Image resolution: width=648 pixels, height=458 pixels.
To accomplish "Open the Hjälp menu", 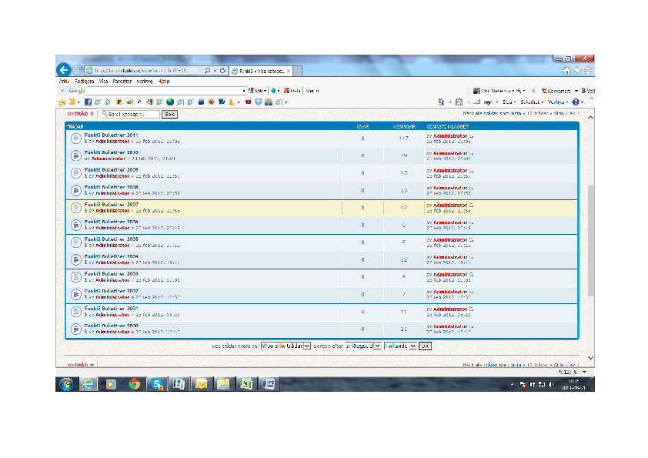I will pos(164,82).
